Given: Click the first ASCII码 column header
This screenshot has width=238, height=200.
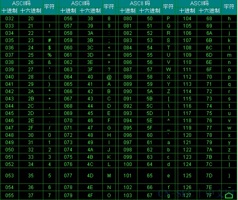Looking at the screenshot, I should 21,3.
